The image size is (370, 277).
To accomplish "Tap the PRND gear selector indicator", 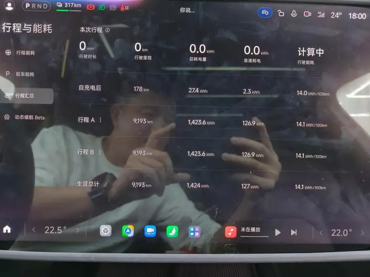I will 37,6.
